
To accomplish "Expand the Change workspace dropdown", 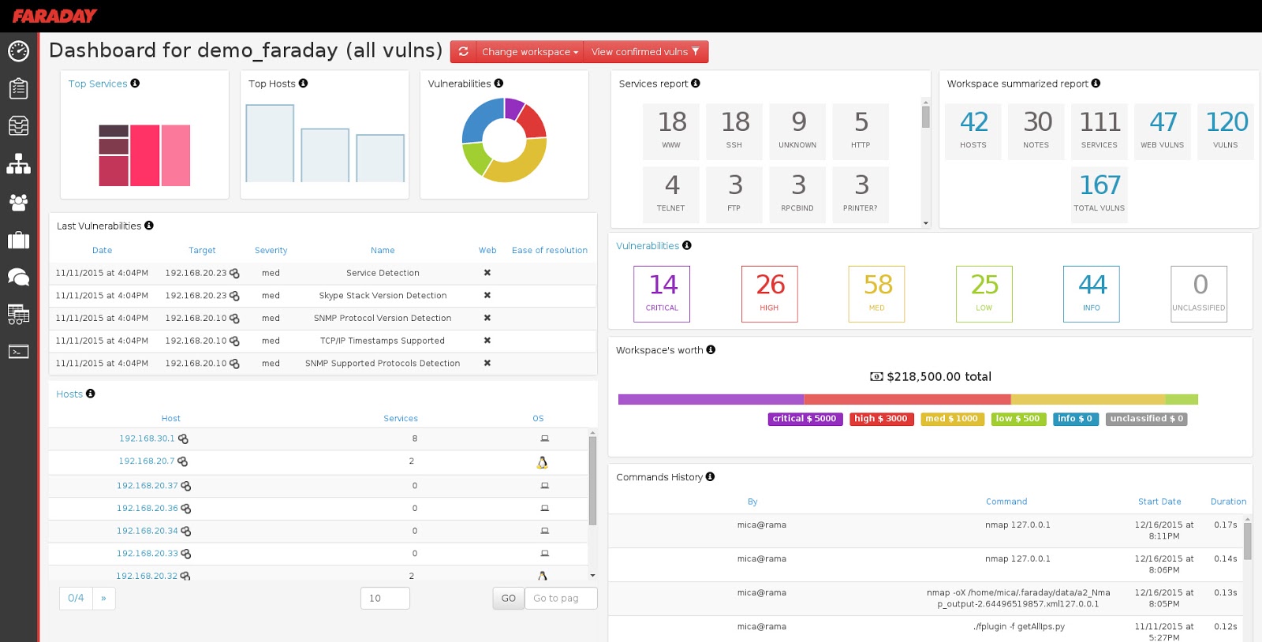I will 529,52.
